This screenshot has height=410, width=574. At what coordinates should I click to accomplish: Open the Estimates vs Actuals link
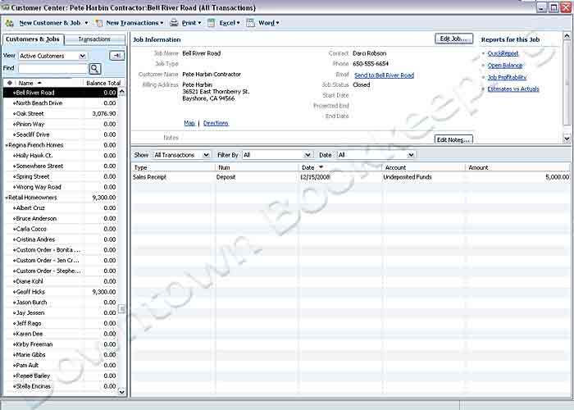tap(513, 89)
